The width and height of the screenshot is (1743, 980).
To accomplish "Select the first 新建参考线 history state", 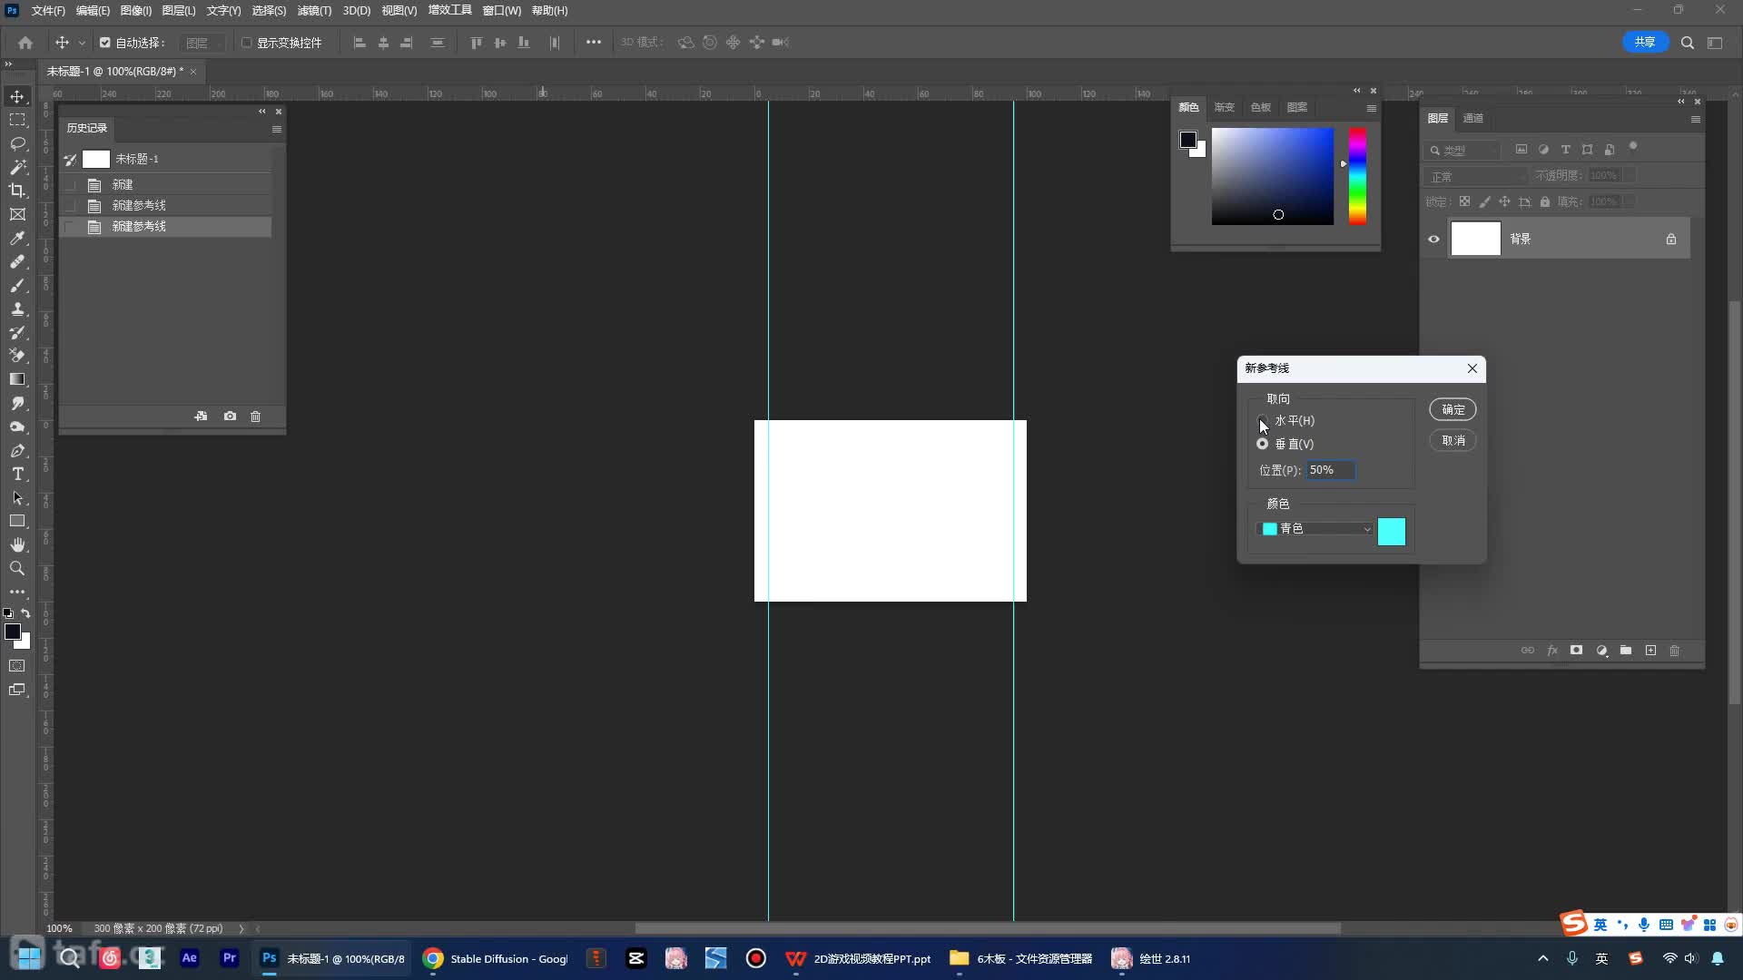I will [165, 205].
